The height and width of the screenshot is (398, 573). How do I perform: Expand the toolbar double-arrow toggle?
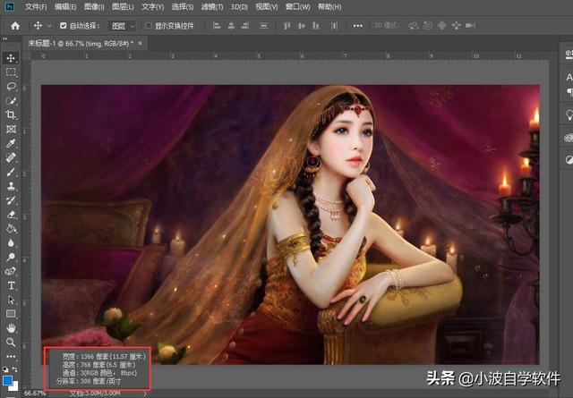coord(4,38)
